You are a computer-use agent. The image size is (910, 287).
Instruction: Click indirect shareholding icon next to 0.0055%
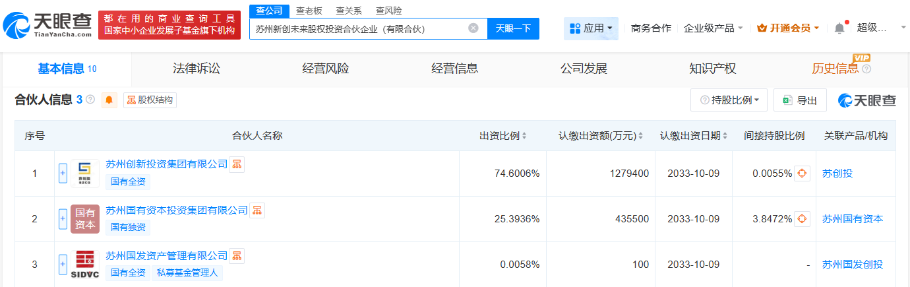point(802,174)
